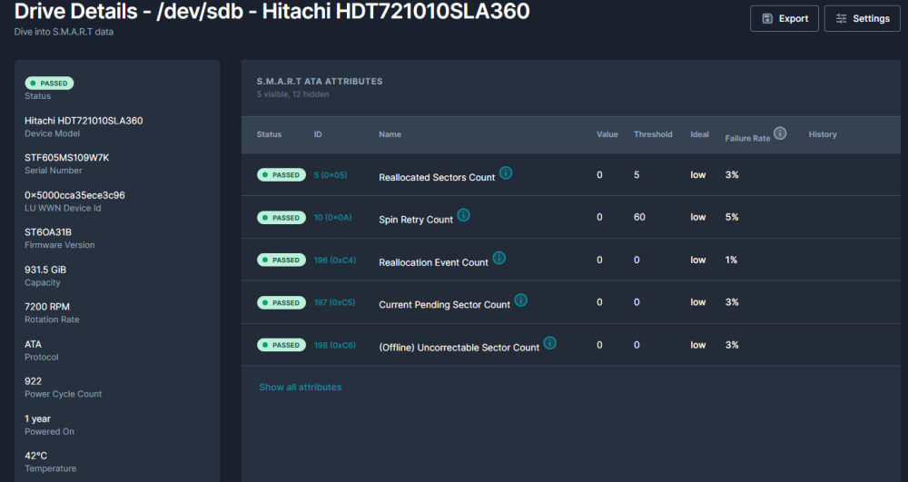Image resolution: width=908 pixels, height=482 pixels.
Task: Click the Name column header
Action: 390,134
